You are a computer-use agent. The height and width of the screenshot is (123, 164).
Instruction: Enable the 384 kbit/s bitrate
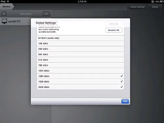[x=80, y=54]
